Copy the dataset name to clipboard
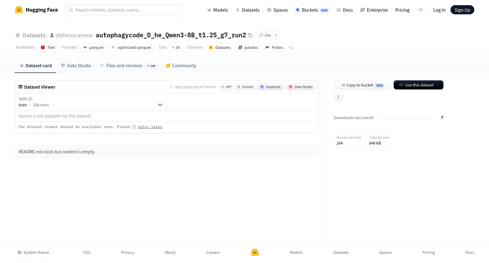Image resolution: width=489 pixels, height=263 pixels. 250,35
